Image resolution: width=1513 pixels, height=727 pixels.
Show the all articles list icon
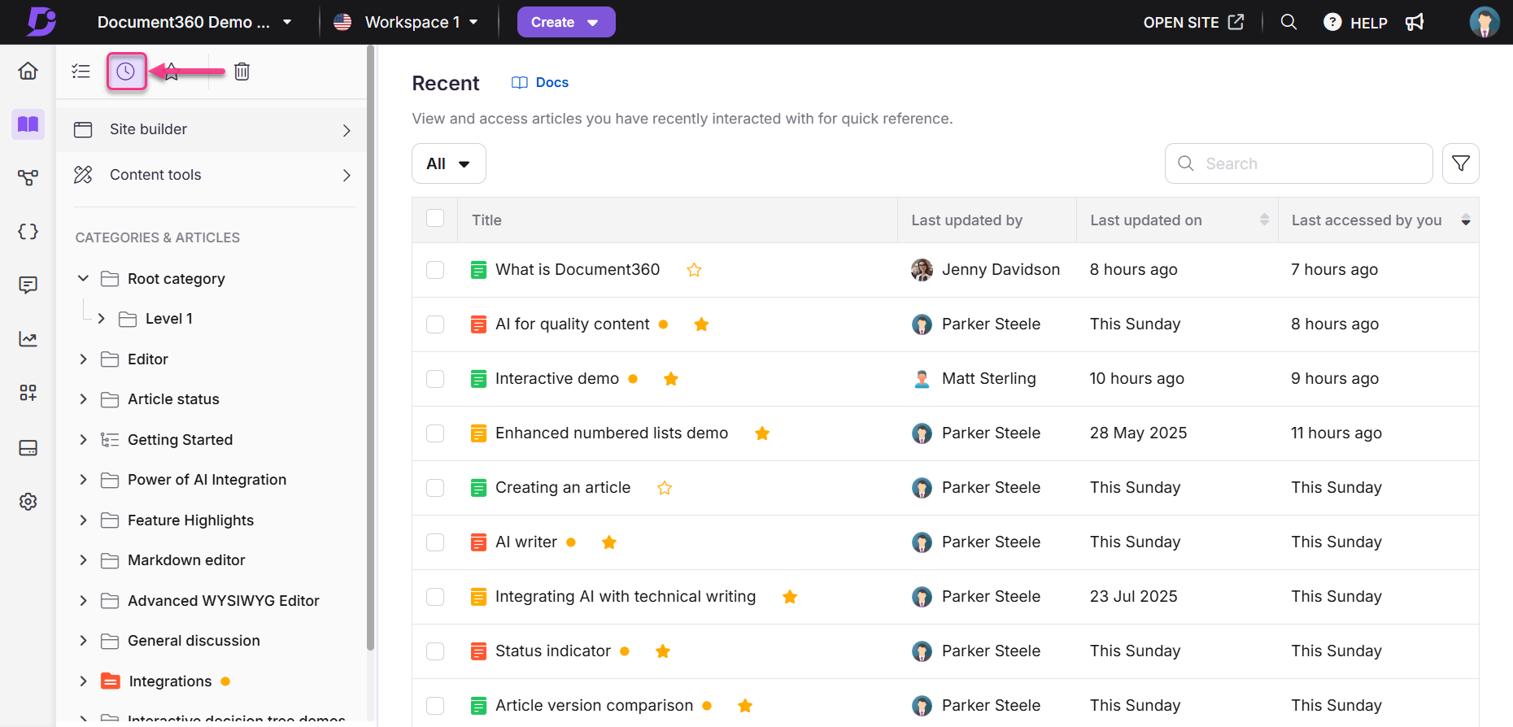point(81,72)
